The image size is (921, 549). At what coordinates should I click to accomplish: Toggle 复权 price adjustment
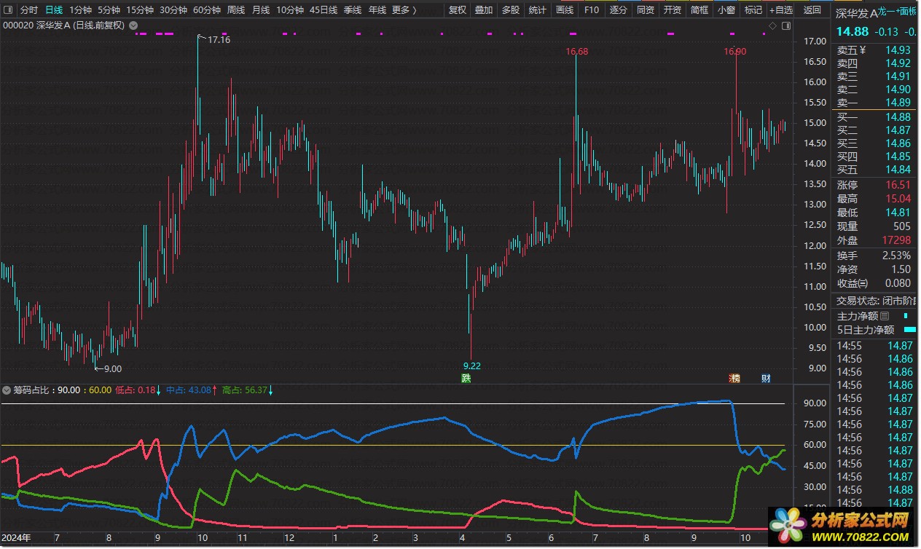[x=457, y=10]
